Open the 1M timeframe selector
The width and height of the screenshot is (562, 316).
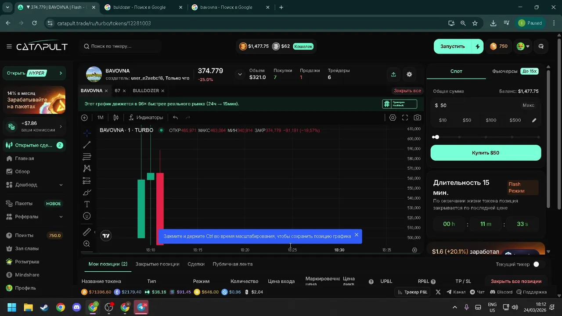click(100, 118)
